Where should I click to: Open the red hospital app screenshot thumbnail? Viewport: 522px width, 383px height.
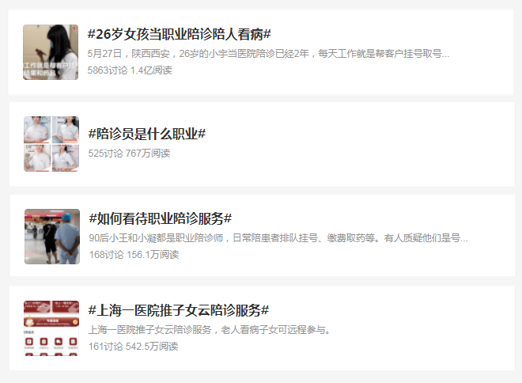pos(51,328)
